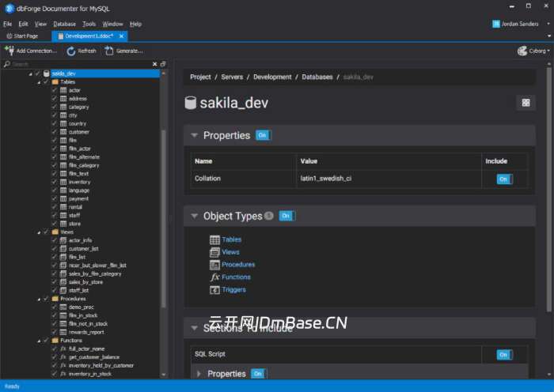554x392 pixels.
Task: Click the fx Functions icon under Object Types
Action: [214, 277]
